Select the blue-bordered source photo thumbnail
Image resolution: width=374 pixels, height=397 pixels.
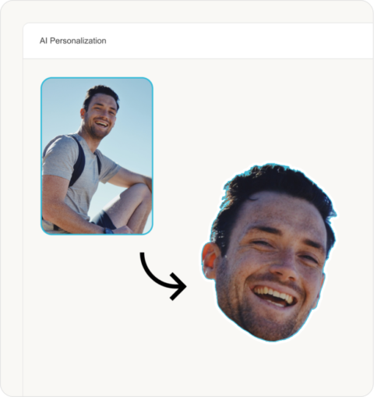pos(97,156)
